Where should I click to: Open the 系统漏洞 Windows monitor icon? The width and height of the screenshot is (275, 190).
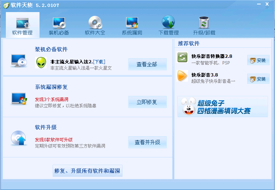pyautogui.click(x=132, y=23)
